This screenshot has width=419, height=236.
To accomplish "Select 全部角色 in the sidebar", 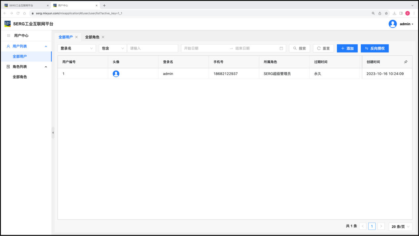I will coord(20,77).
